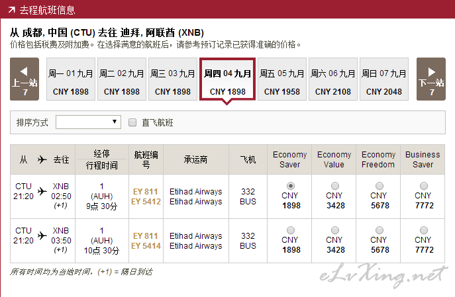The width and height of the screenshot is (455, 297).
Task: Click the Economy Saver column header
Action: pos(289,159)
